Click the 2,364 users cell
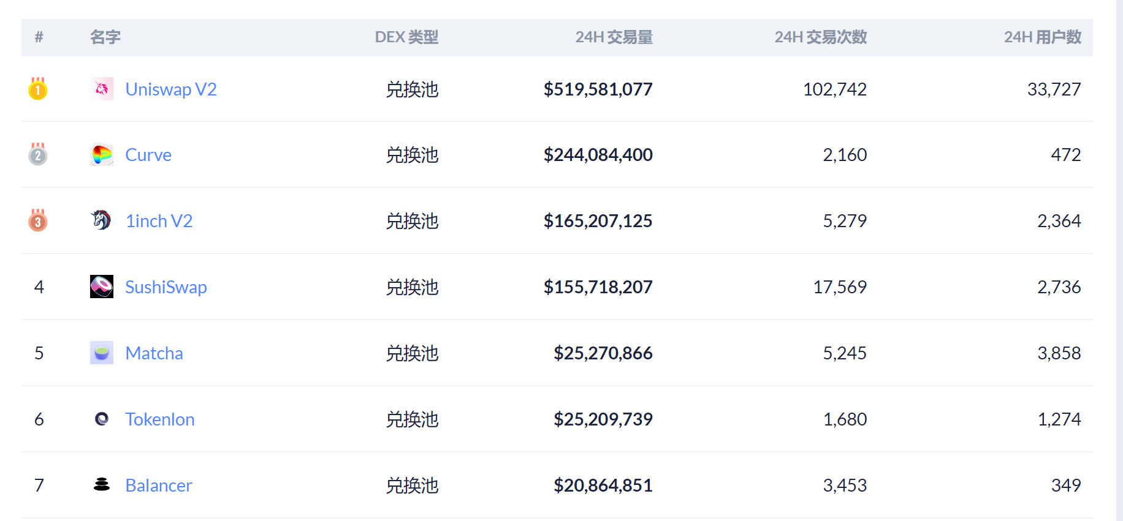The width and height of the screenshot is (1123, 521). click(x=1059, y=221)
